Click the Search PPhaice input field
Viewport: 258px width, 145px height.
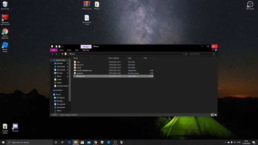coord(202,54)
